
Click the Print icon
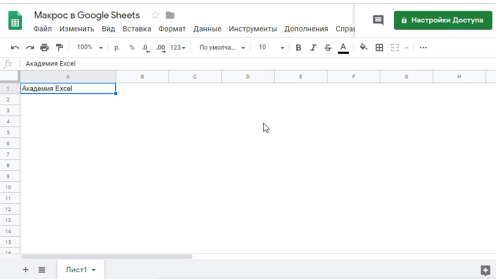tap(44, 48)
